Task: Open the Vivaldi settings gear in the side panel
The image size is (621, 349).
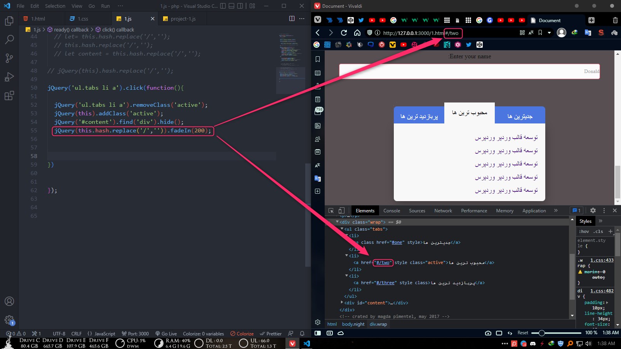Action: (318, 322)
